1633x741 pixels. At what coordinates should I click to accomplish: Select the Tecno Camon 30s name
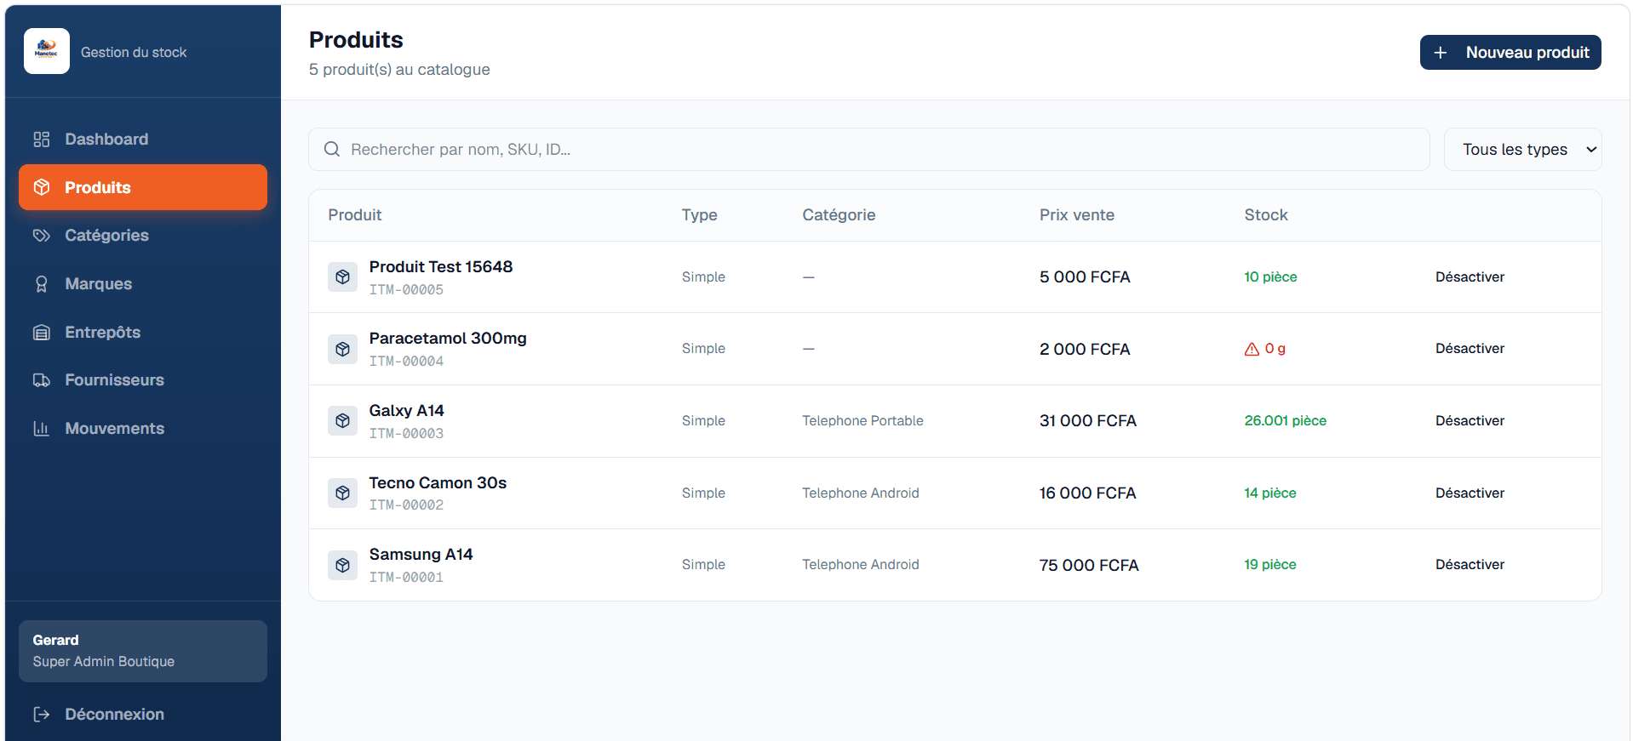(x=438, y=483)
